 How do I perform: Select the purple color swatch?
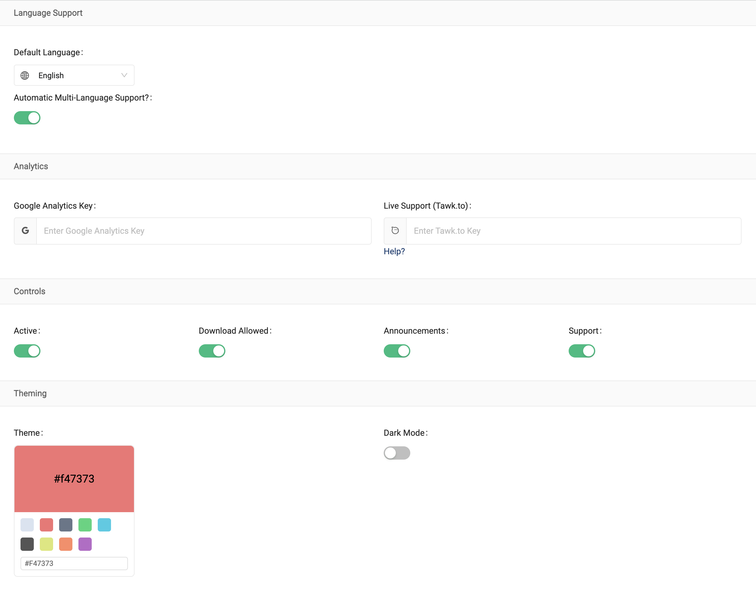click(x=85, y=544)
